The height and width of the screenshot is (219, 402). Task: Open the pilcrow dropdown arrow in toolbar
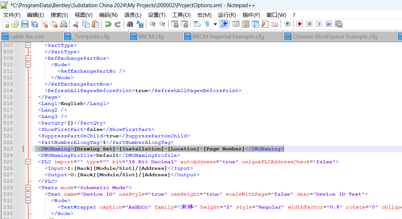pos(215,24)
